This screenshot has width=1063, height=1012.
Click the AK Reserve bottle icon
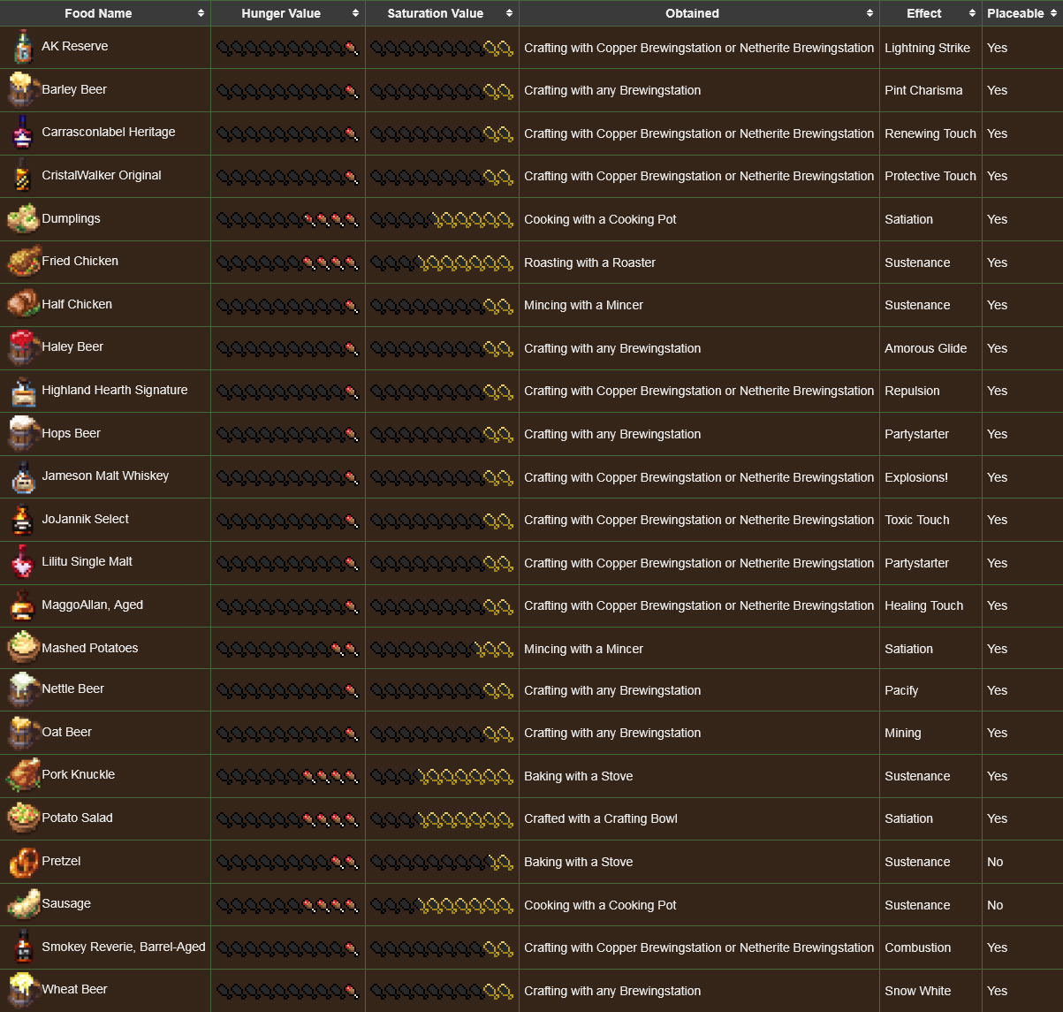tap(23, 48)
